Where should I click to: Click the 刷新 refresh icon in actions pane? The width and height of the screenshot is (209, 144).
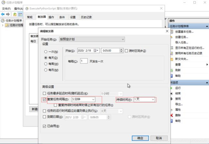172,70
